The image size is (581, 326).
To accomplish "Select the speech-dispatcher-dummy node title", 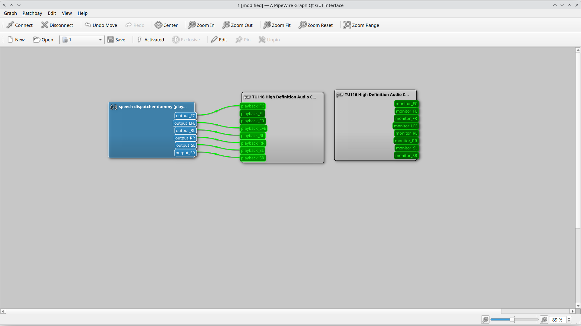I will [x=153, y=107].
